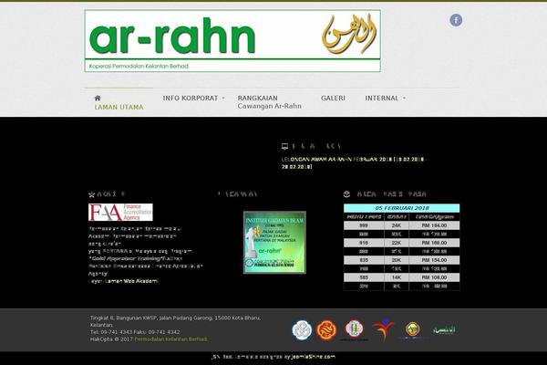Screen dimensions: 547x365
Task: Click the red and white crest logo in footer
Action: [354, 329]
